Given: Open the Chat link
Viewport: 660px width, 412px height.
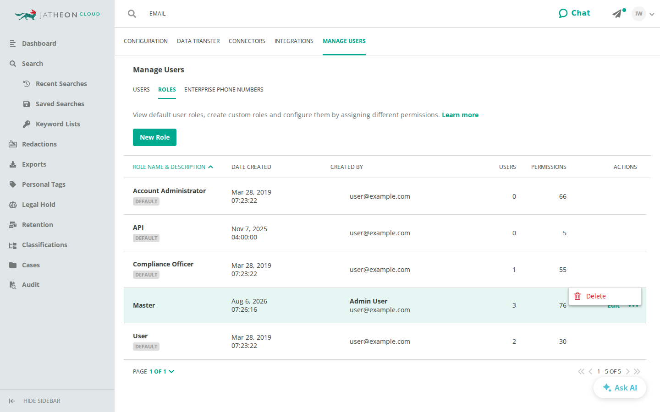Looking at the screenshot, I should tap(574, 13).
